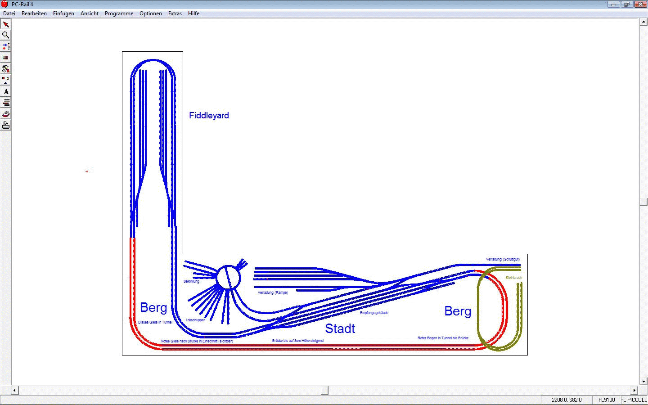Viewport: 648px width, 405px height.
Task: Select the letter A text tool
Action: (6, 91)
